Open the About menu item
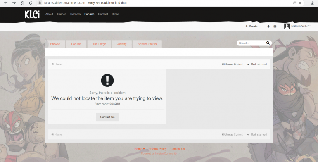This screenshot has height=162, width=318. point(49,14)
